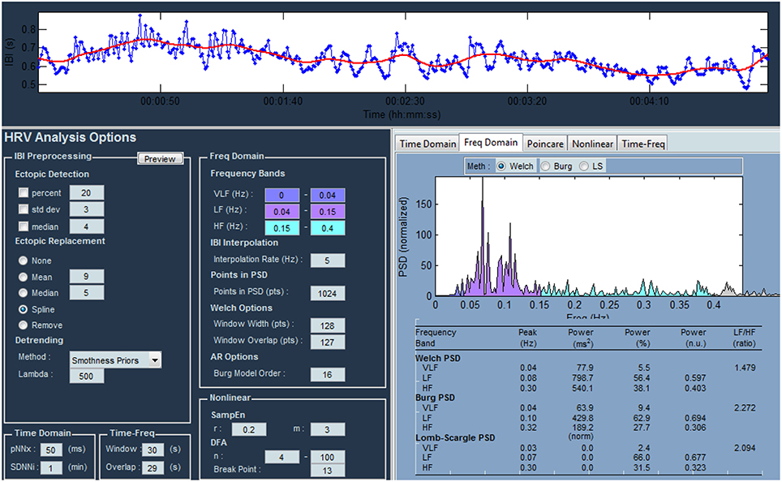Enable the std dev ectopic detection checkbox
This screenshot has height=482, width=782.
pos(23,209)
